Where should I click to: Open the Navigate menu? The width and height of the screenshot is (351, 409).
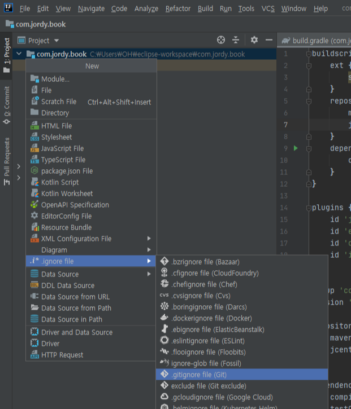[x=91, y=8]
